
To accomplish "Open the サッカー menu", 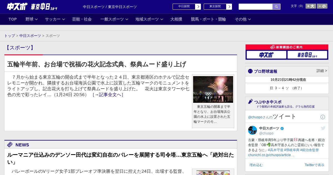I will click(x=53, y=19).
